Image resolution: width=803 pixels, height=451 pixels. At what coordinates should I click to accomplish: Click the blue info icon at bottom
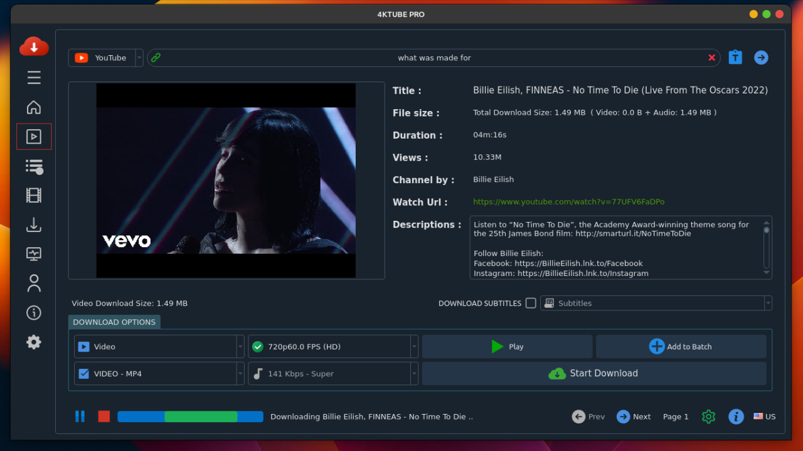coord(736,417)
